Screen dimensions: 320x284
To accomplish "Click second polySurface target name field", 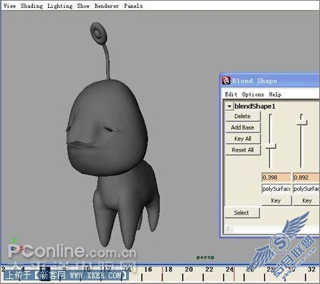I will pyautogui.click(x=306, y=189).
